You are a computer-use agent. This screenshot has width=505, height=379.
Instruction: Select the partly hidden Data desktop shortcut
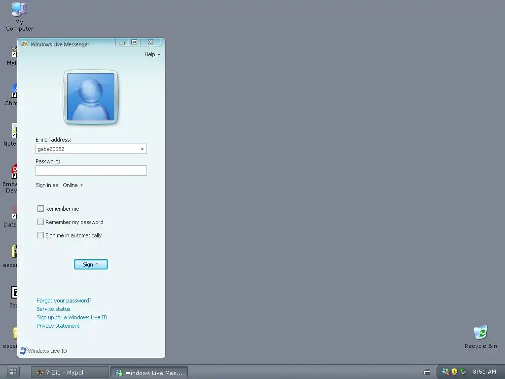[10, 216]
